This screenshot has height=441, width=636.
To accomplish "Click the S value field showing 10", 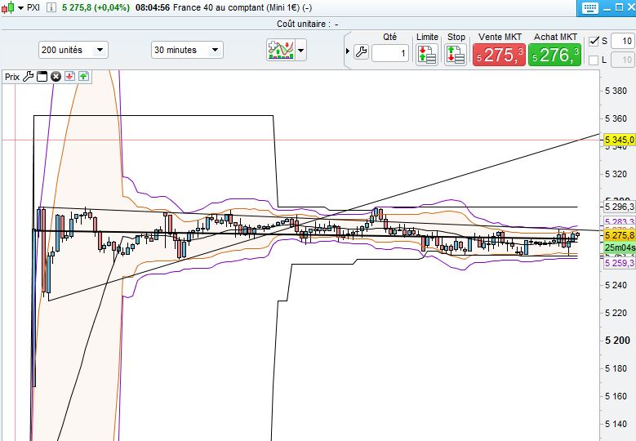I will point(623,41).
